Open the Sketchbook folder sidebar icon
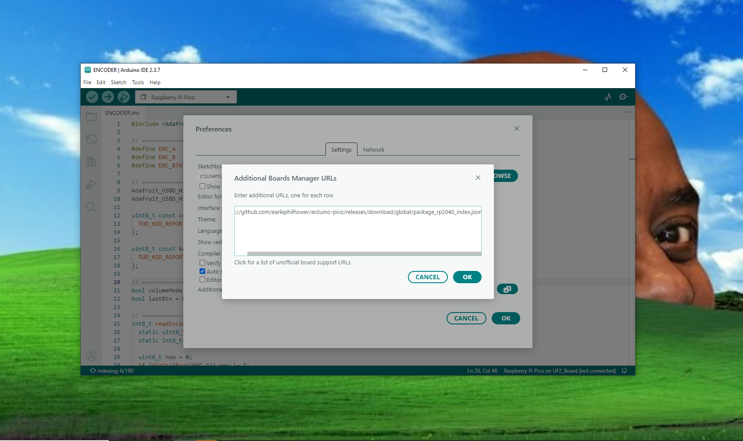Screen dimensions: 743x441 [x=91, y=116]
